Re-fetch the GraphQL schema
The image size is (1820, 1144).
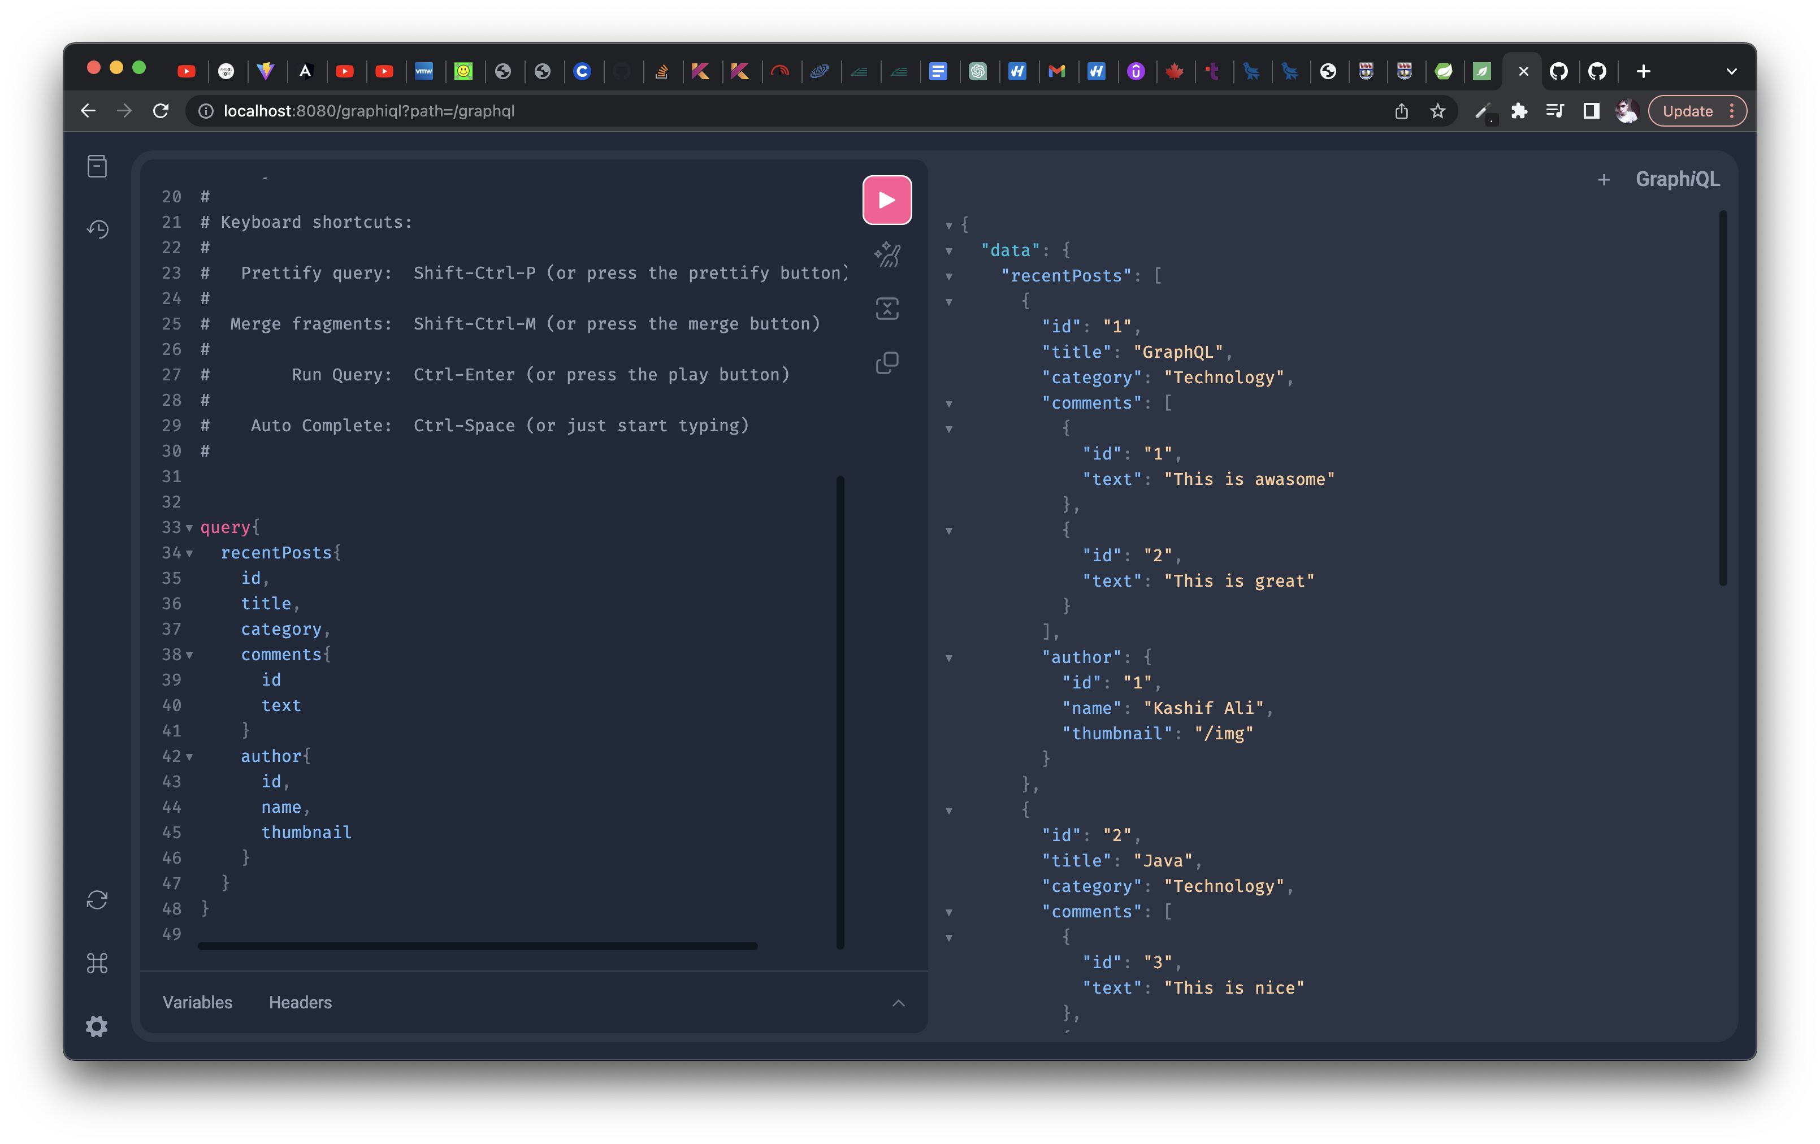pos(97,899)
